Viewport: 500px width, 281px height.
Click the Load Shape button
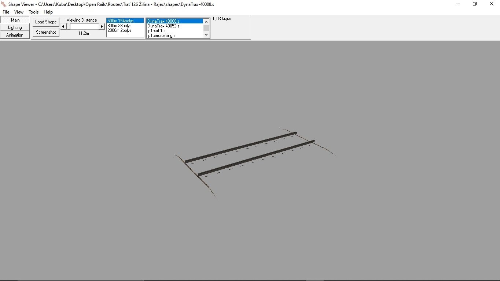[x=46, y=22]
